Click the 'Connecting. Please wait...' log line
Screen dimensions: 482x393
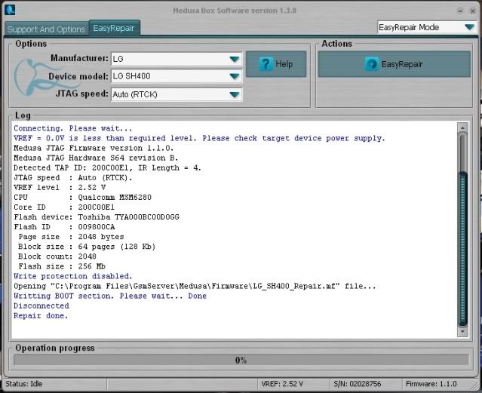point(73,128)
